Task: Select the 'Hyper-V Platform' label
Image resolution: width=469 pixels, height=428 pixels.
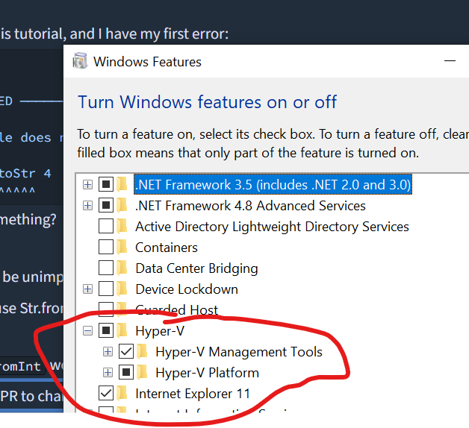Action: coord(207,373)
